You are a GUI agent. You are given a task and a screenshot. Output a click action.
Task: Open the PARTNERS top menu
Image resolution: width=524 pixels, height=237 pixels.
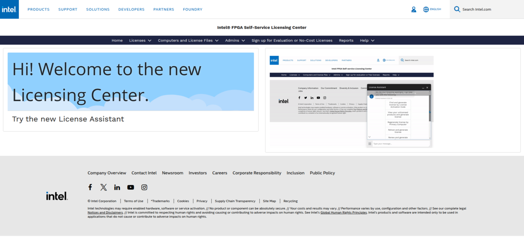[x=164, y=9]
